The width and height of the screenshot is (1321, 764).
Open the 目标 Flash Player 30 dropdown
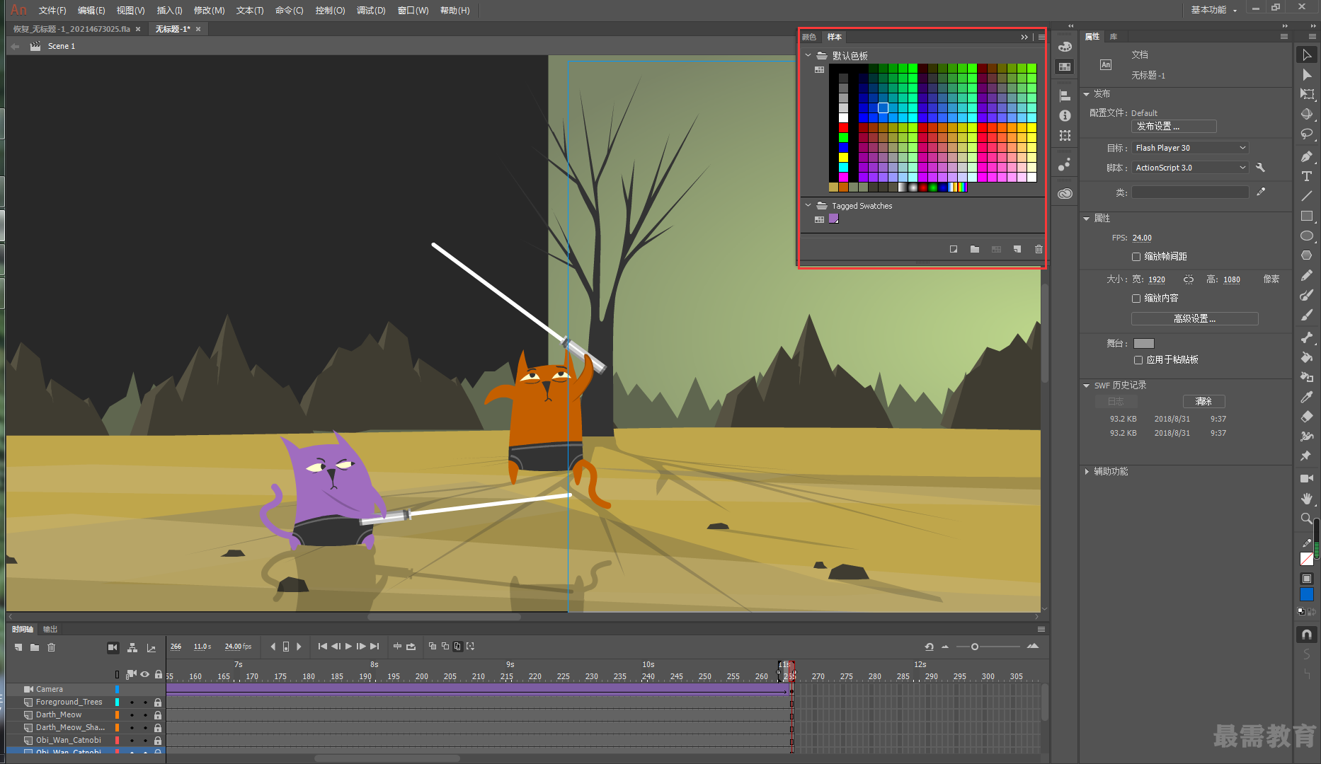(x=1189, y=148)
